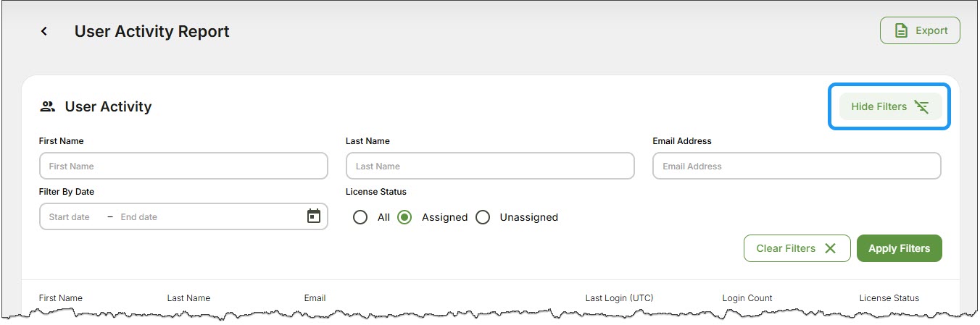Focus the Last Name input field
Image resolution: width=980 pixels, height=325 pixels.
[490, 166]
